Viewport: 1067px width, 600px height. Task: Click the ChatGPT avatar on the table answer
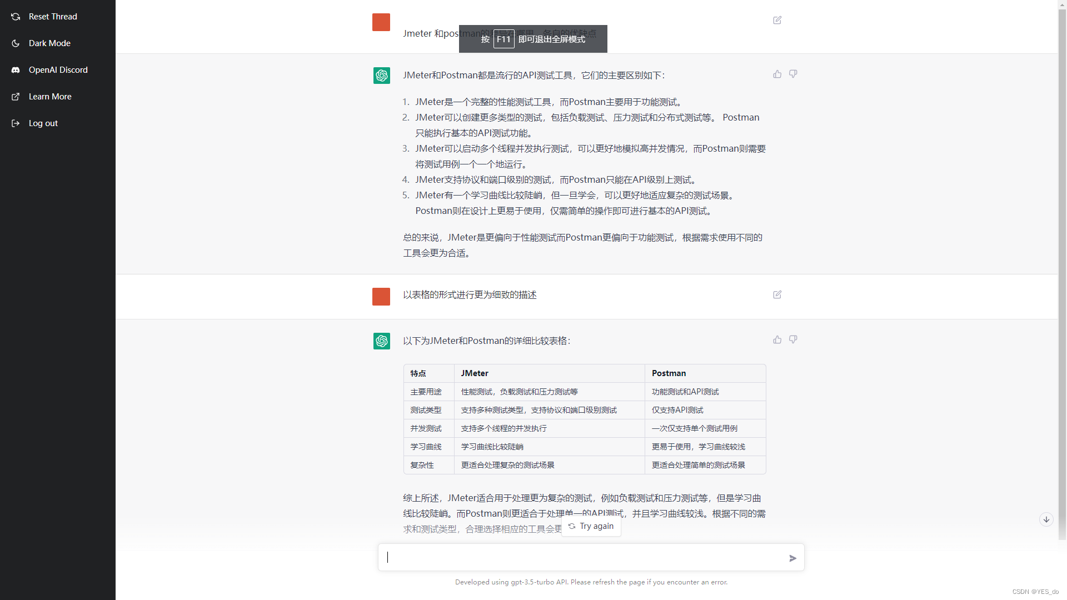tap(381, 341)
